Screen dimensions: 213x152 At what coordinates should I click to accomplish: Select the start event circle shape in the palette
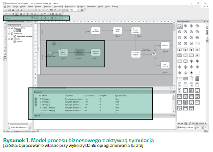(179, 26)
